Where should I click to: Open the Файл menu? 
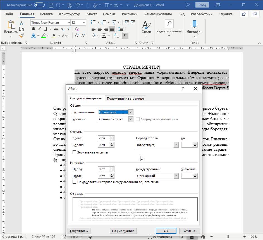9,14
